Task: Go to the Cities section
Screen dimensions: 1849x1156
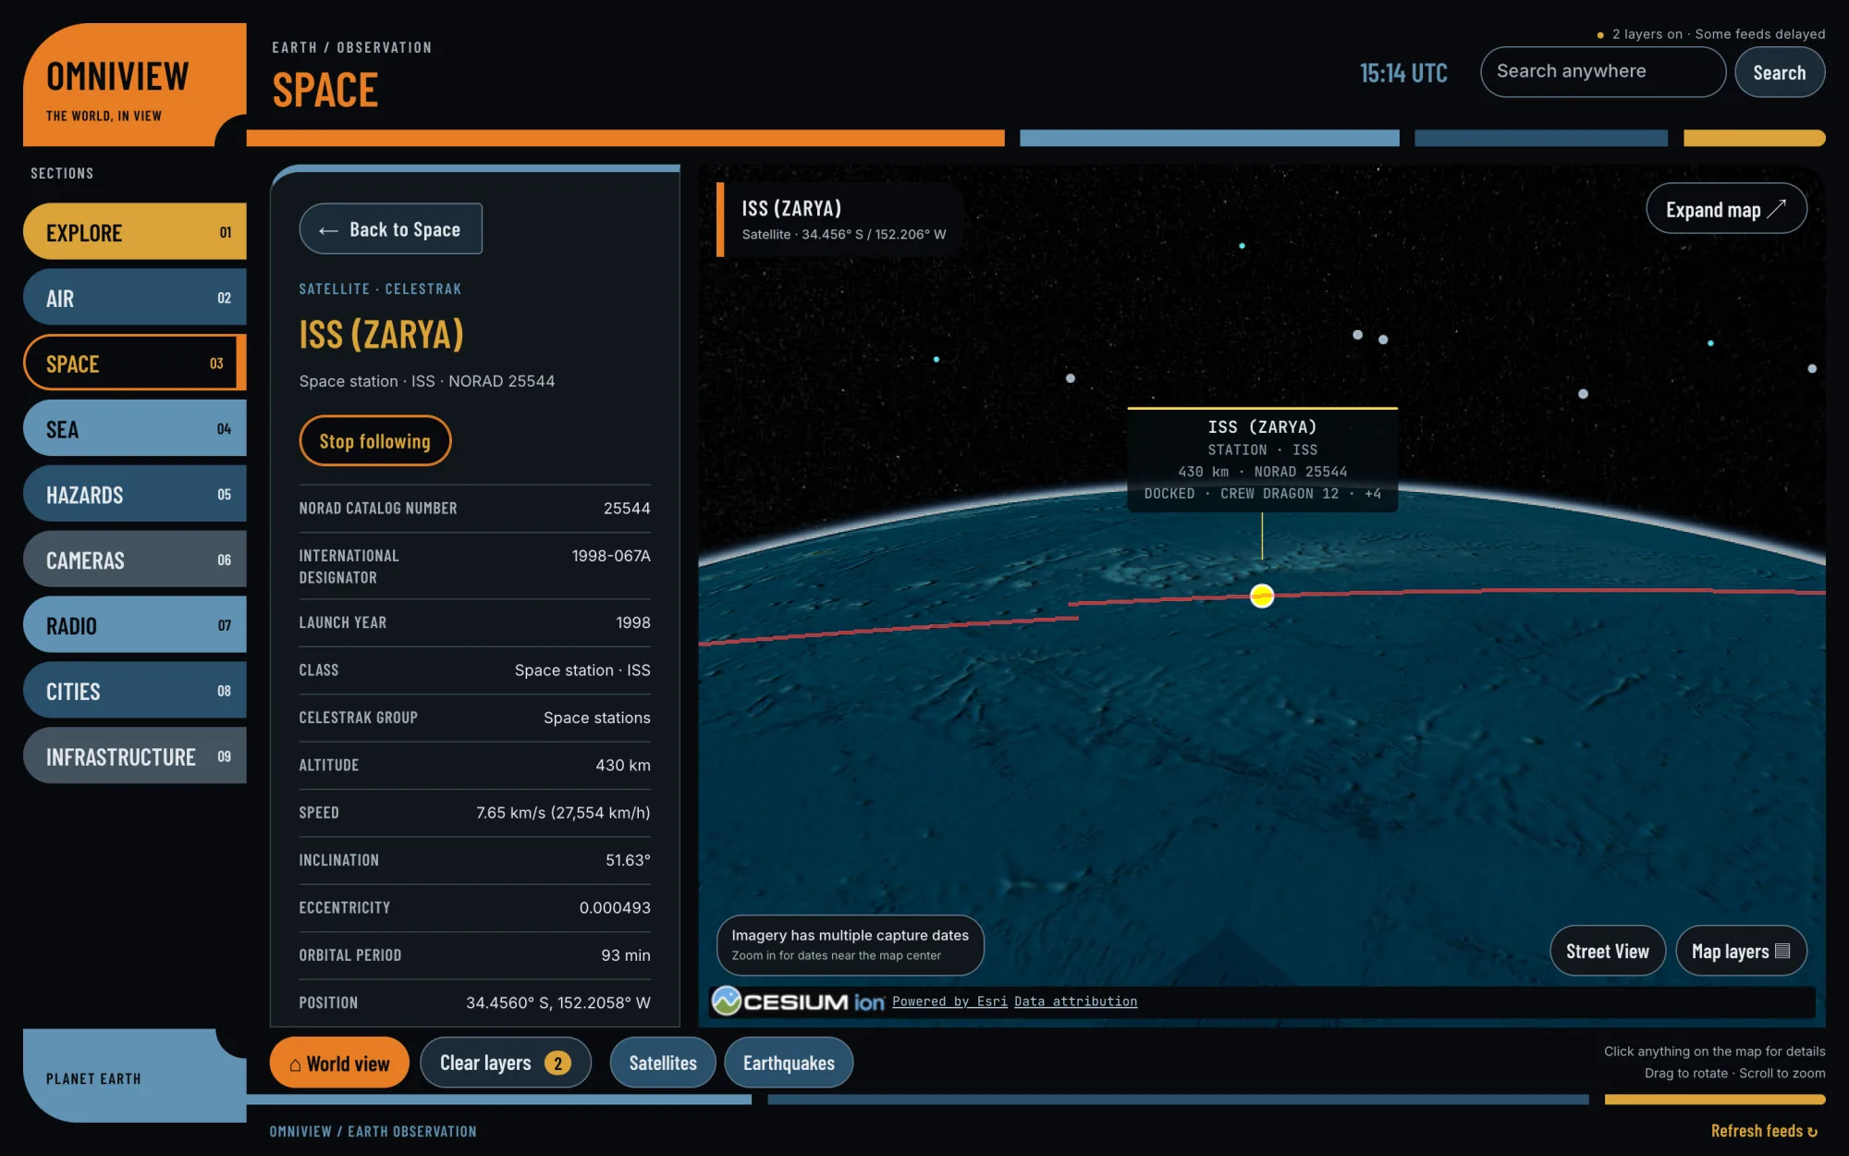Action: (135, 691)
